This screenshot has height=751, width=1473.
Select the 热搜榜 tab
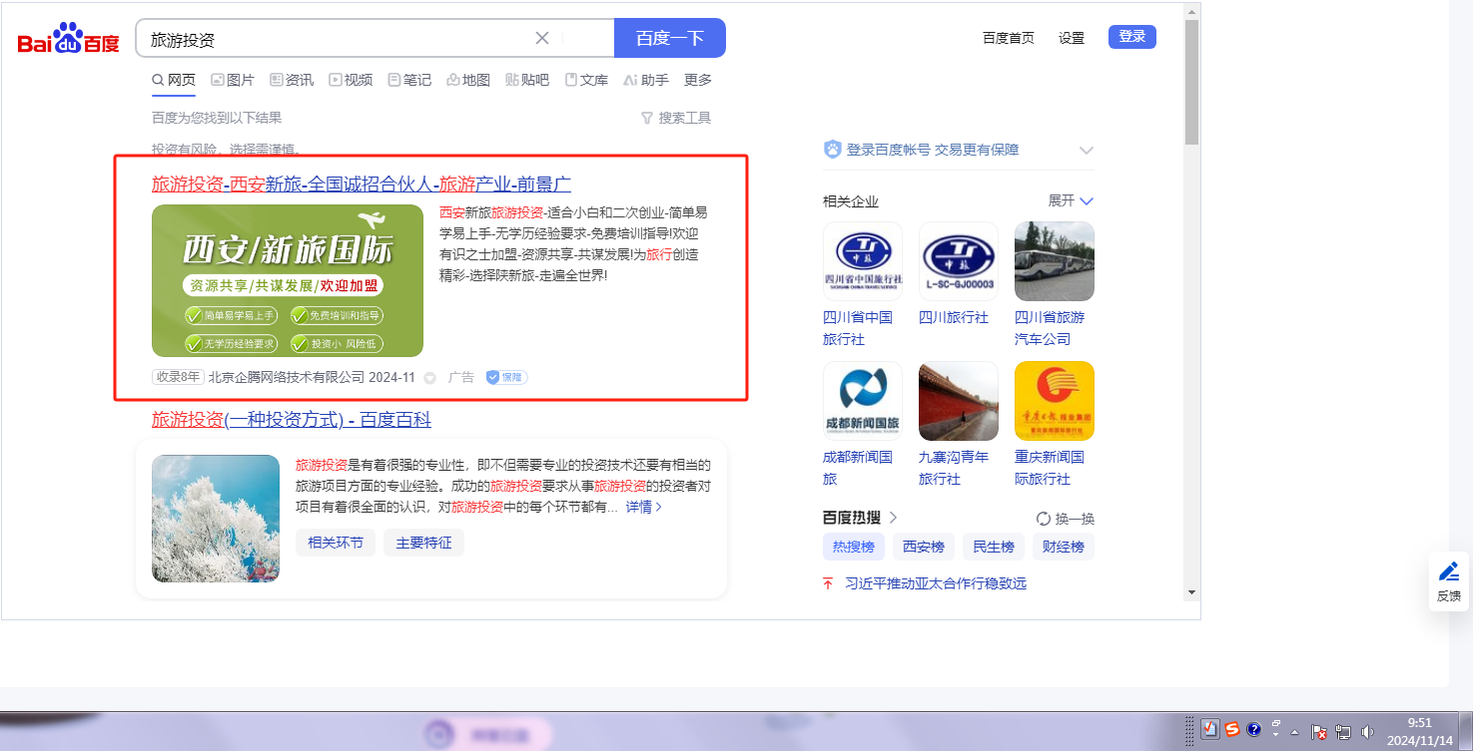[854, 547]
